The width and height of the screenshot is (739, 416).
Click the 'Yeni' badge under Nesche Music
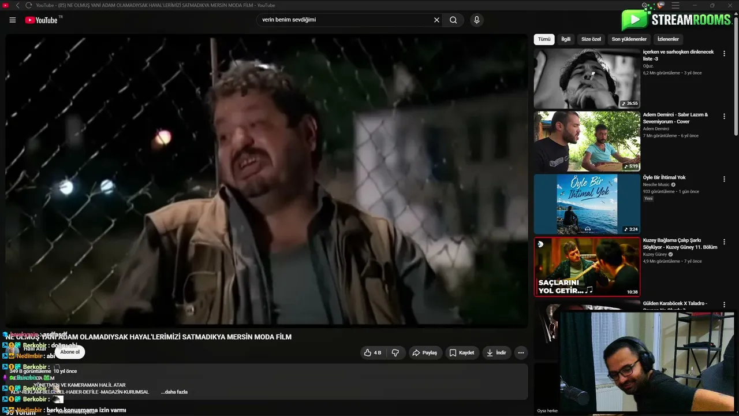tap(648, 198)
